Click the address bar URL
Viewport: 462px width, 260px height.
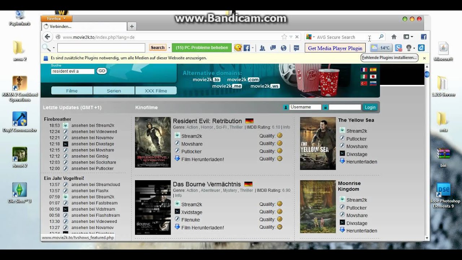coord(99,37)
